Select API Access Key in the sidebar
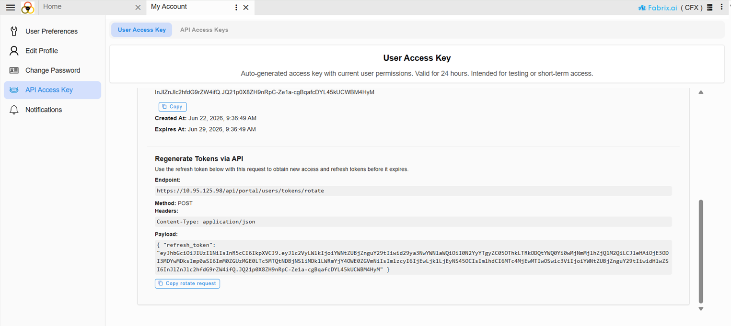 (52, 90)
